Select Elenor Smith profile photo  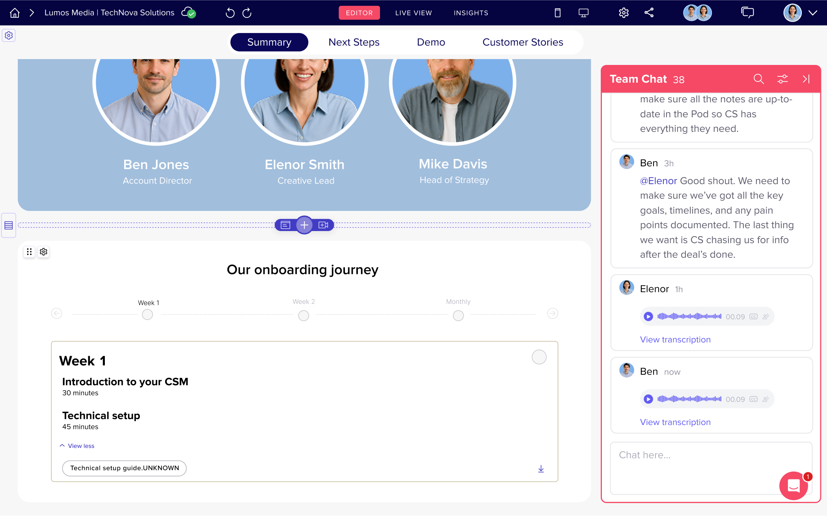click(x=304, y=102)
